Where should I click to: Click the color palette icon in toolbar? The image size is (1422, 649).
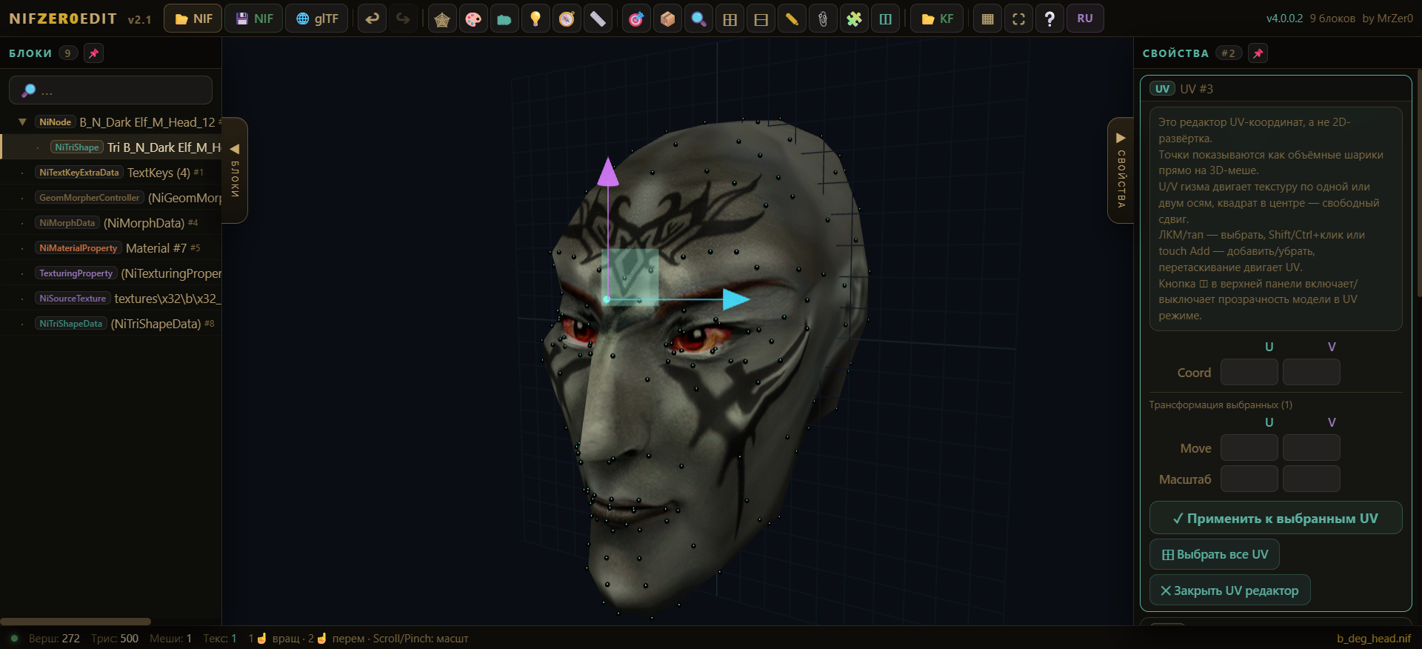(473, 19)
